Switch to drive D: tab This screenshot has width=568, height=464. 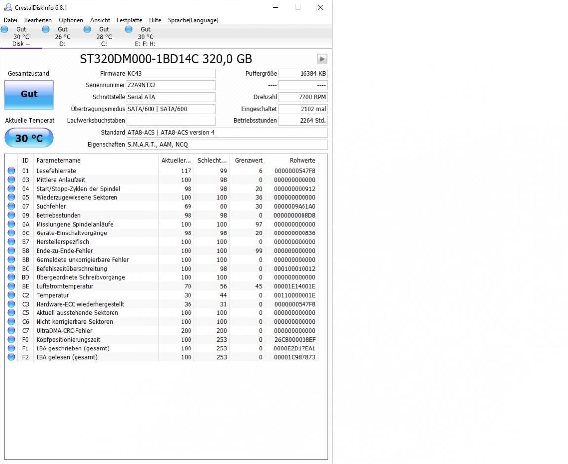62,37
